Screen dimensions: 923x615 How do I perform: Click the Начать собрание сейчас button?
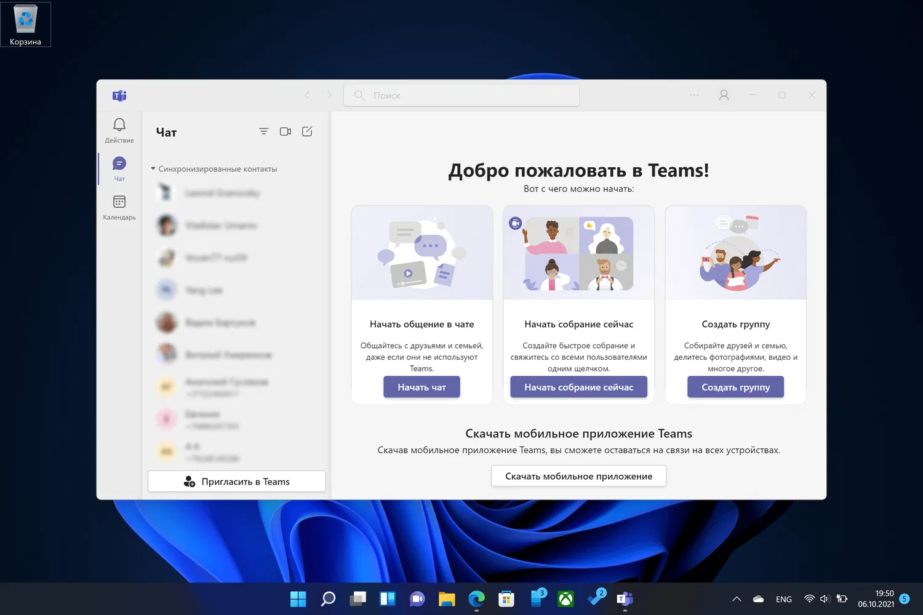(x=578, y=387)
